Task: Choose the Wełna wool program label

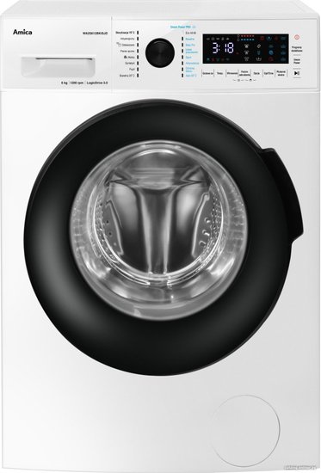Action: point(130,57)
